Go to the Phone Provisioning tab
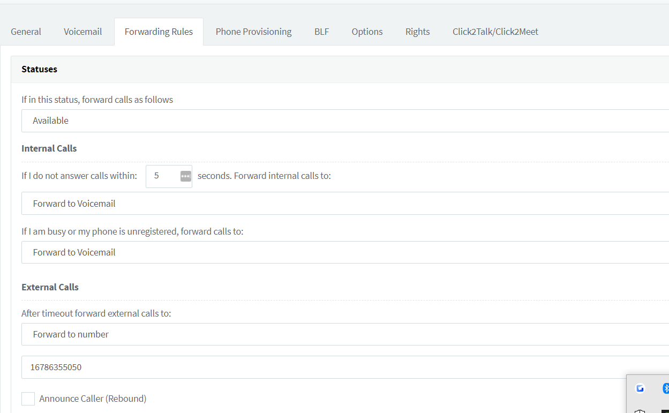Screen dimensions: 669x413 (253, 32)
